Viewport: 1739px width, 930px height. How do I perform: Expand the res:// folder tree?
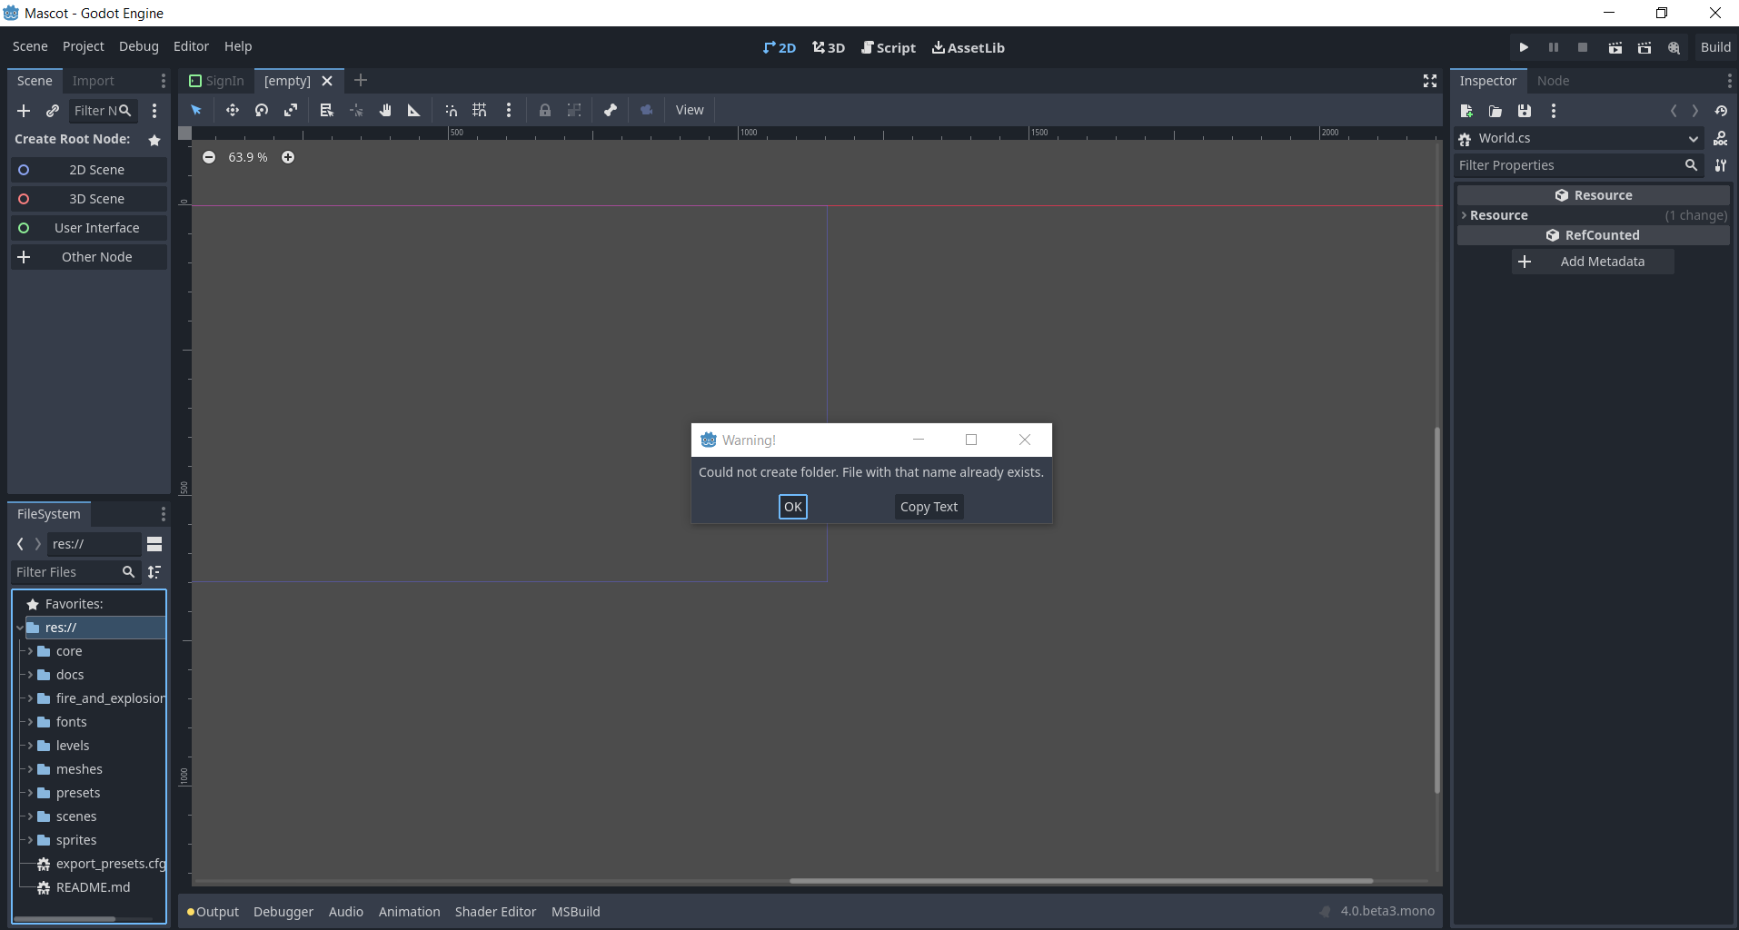point(19,628)
